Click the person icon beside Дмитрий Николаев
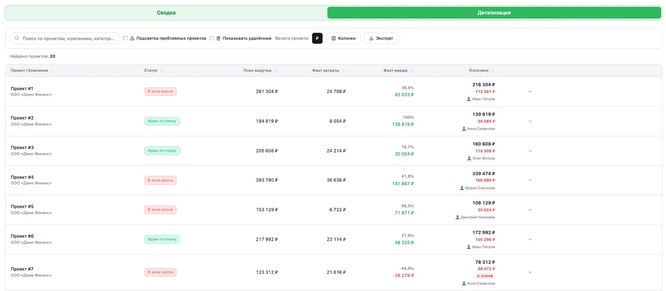This screenshot has height=291, width=666. [x=457, y=217]
